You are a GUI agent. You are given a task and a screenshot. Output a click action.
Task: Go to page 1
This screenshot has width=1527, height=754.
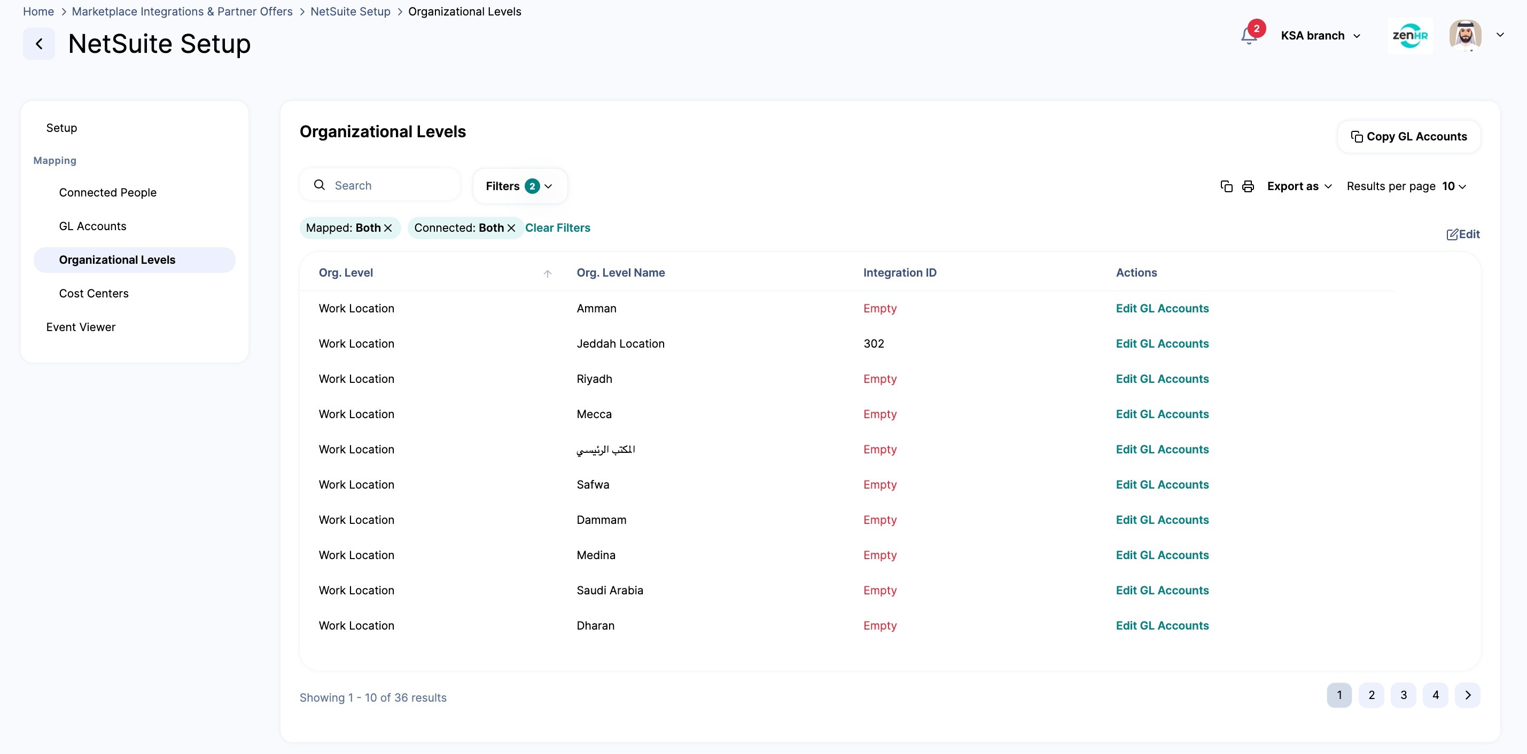coord(1339,695)
